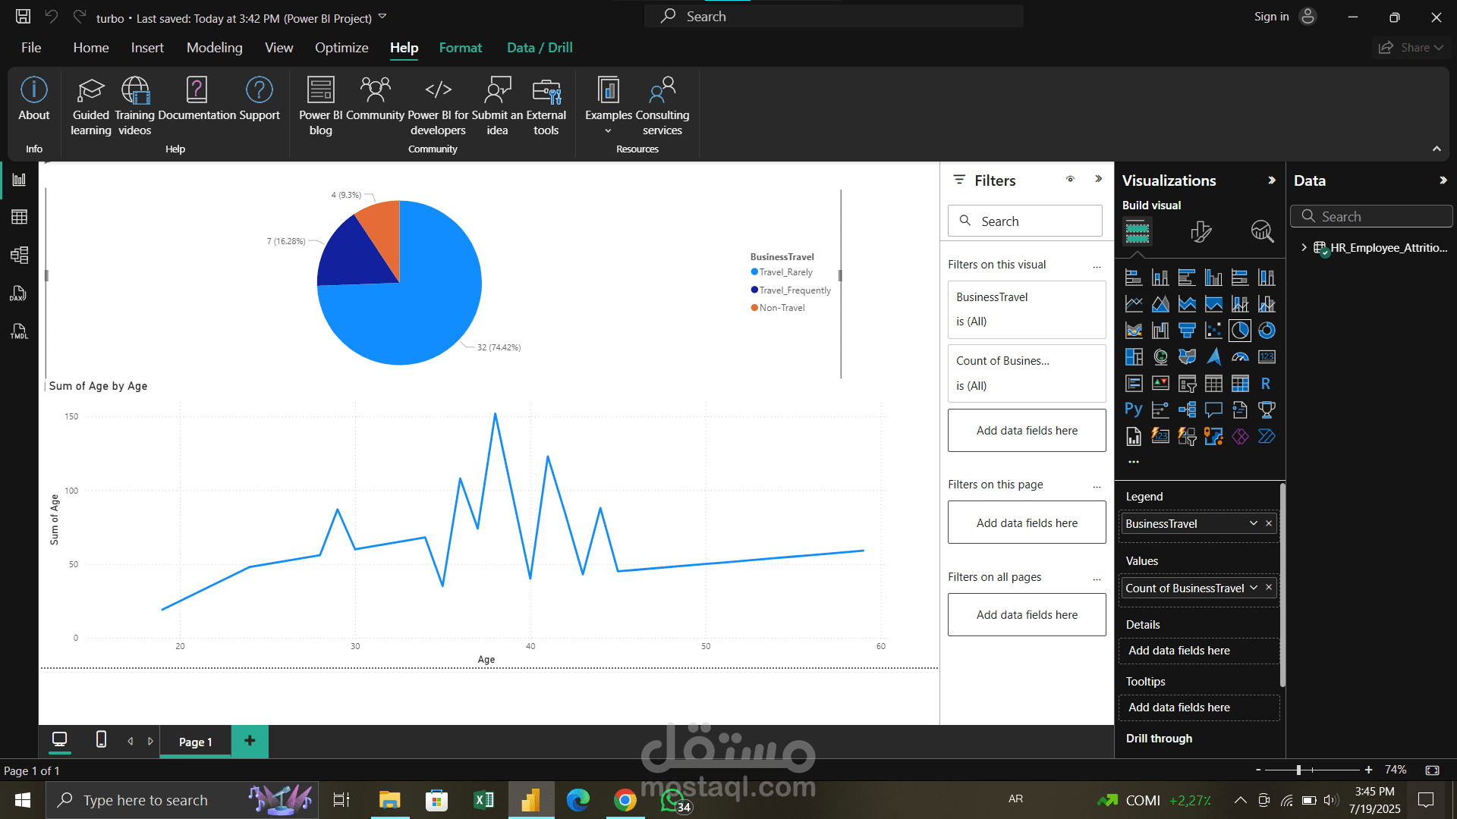Click the Filters pane search field
Viewport: 1457px width, 819px height.
pyautogui.click(x=1024, y=221)
